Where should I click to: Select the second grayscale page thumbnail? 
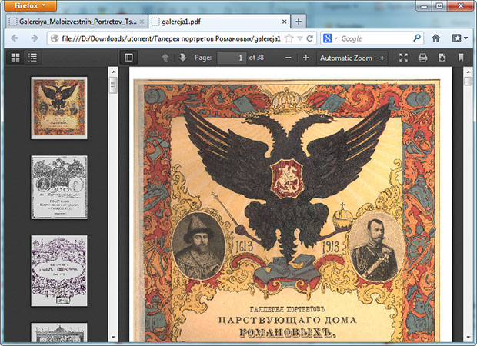(59, 188)
